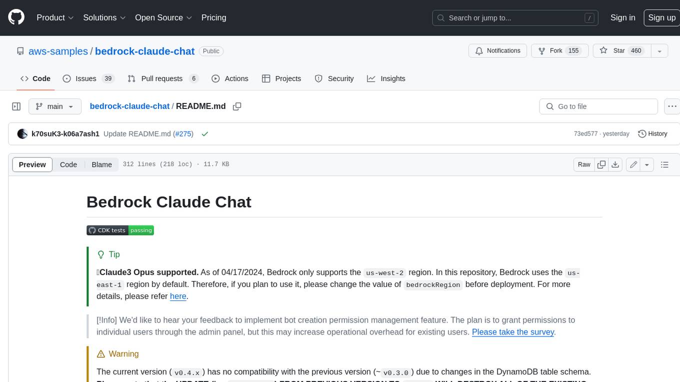
Task: Copy the README.md file path
Action: 237,106
